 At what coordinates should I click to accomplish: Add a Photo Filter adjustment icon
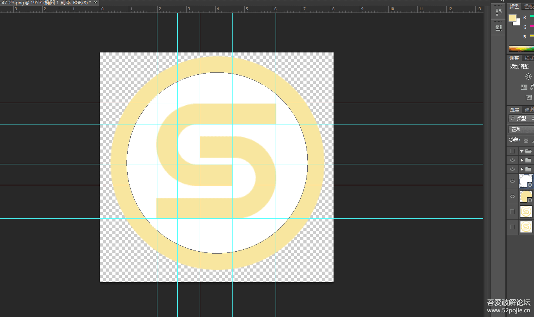pyautogui.click(x=529, y=97)
